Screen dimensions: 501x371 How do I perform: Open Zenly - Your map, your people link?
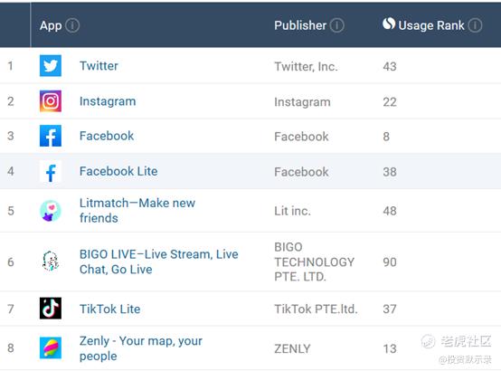pyautogui.click(x=141, y=348)
